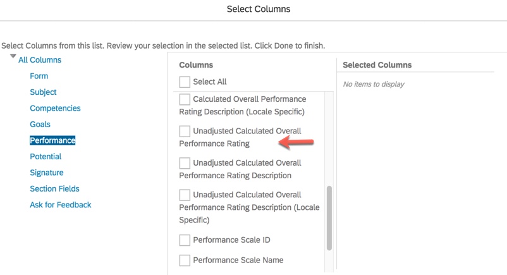
Task: Select the Form category
Action: pos(39,76)
